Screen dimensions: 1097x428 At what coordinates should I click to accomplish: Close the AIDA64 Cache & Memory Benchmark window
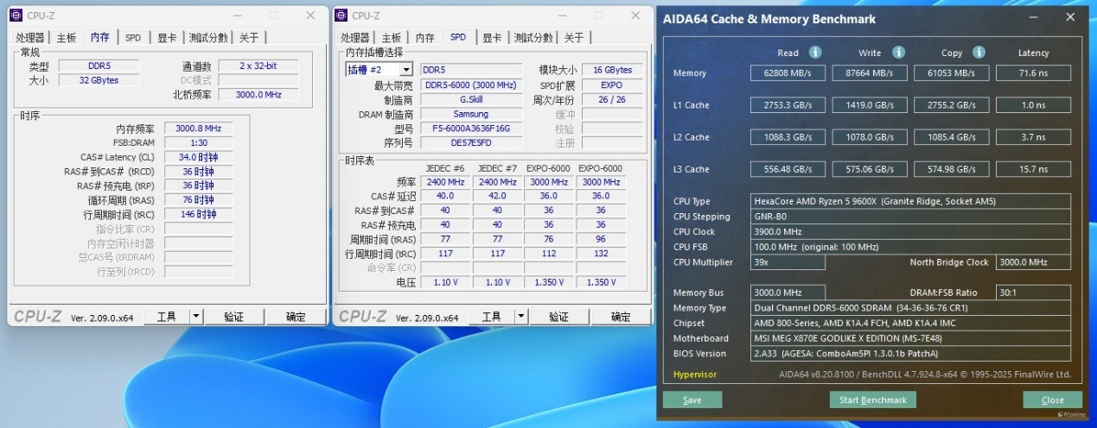point(1071,18)
